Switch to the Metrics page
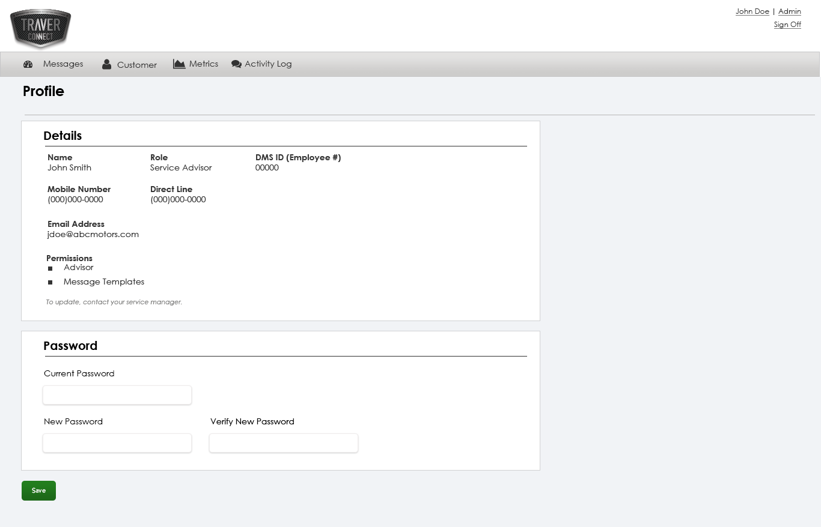 [x=204, y=64]
